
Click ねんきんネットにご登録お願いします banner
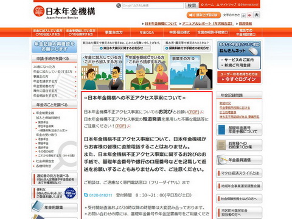(54, 193)
